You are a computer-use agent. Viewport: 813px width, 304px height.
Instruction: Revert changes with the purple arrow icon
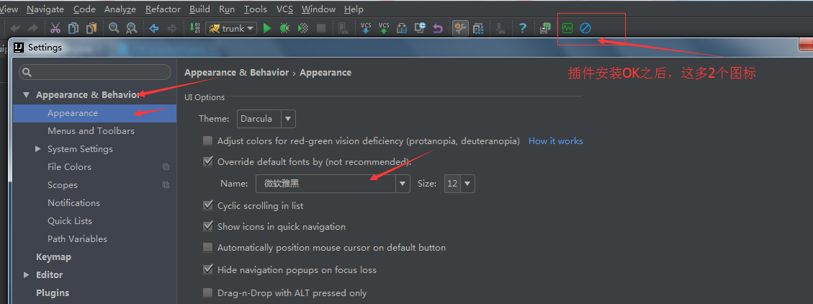[x=438, y=28]
